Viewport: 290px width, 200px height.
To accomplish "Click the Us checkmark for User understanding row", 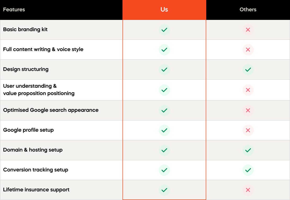I will pyautogui.click(x=164, y=90).
